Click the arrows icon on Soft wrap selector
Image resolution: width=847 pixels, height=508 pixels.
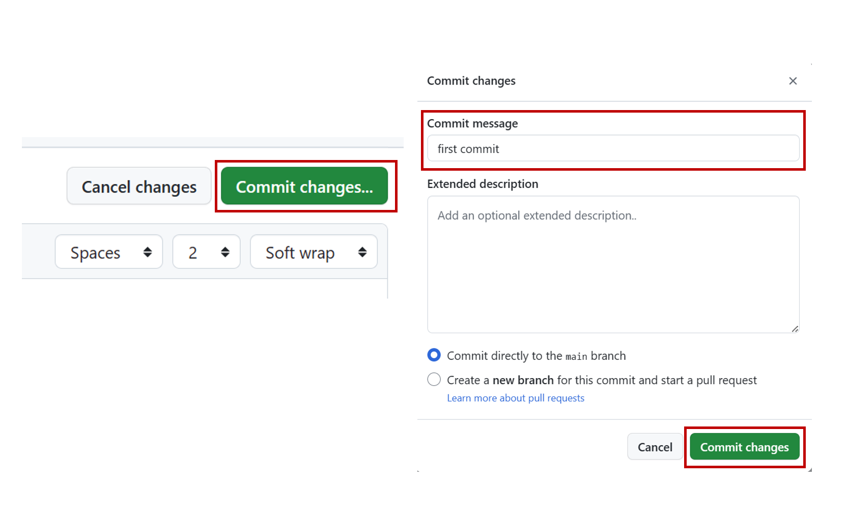point(362,252)
